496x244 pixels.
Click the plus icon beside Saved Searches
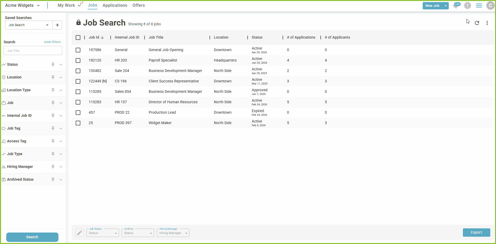57,25
